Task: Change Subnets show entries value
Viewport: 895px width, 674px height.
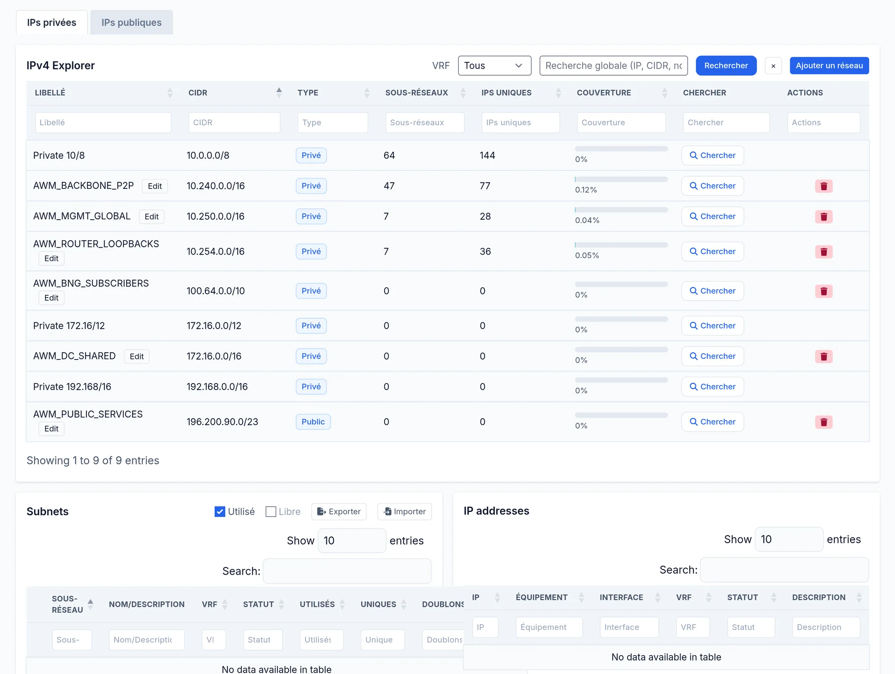Action: [352, 541]
